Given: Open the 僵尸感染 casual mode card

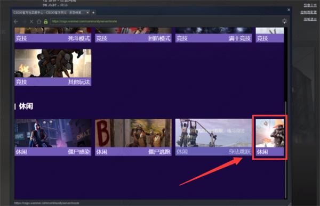Looking at the screenshot, I should coord(53,137).
